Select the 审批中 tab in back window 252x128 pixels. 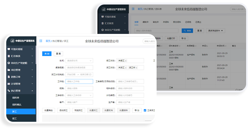(156, 22)
